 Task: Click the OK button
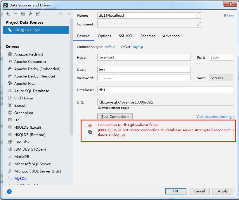[176, 191]
